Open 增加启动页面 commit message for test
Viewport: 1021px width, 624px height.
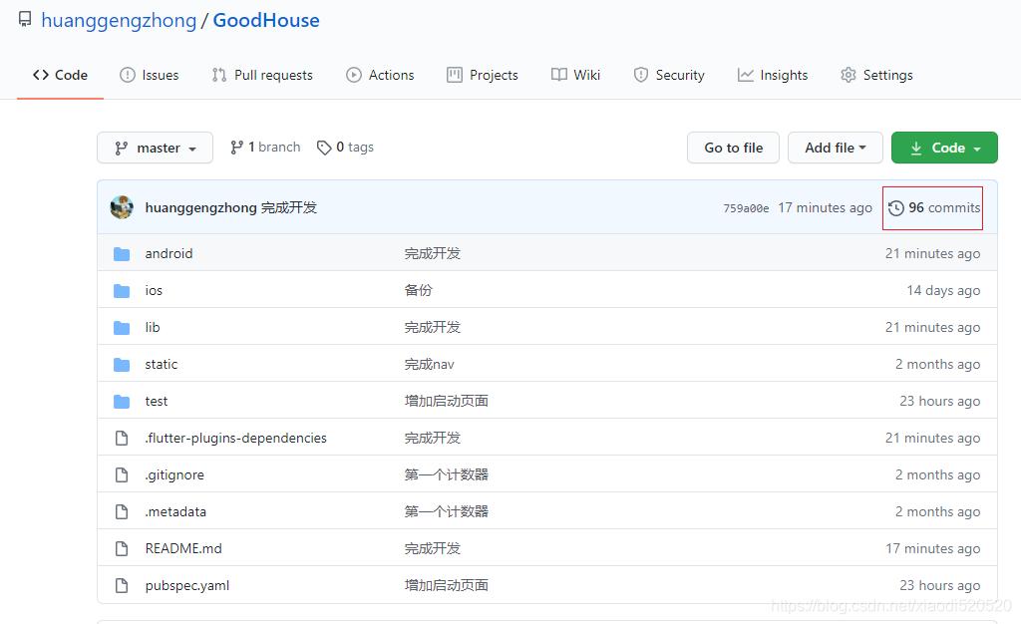point(446,401)
